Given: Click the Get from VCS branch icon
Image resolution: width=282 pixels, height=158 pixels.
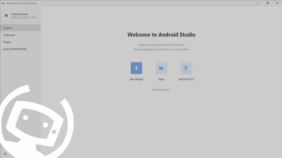Looking at the screenshot, I should coord(186,68).
